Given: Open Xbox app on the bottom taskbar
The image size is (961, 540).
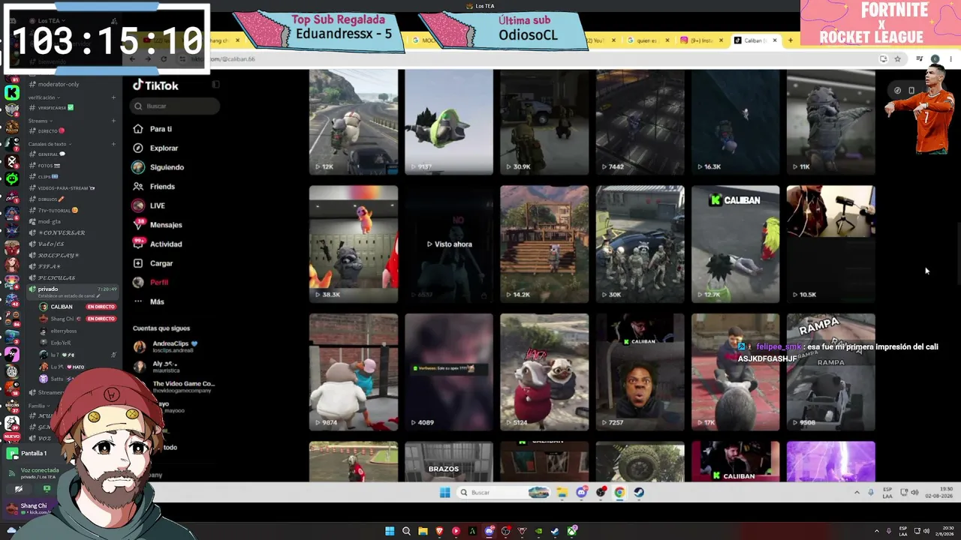Looking at the screenshot, I should pyautogui.click(x=573, y=531).
